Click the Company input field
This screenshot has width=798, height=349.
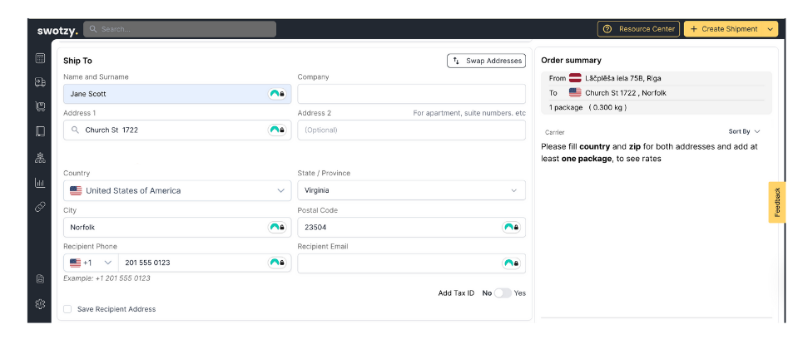411,94
